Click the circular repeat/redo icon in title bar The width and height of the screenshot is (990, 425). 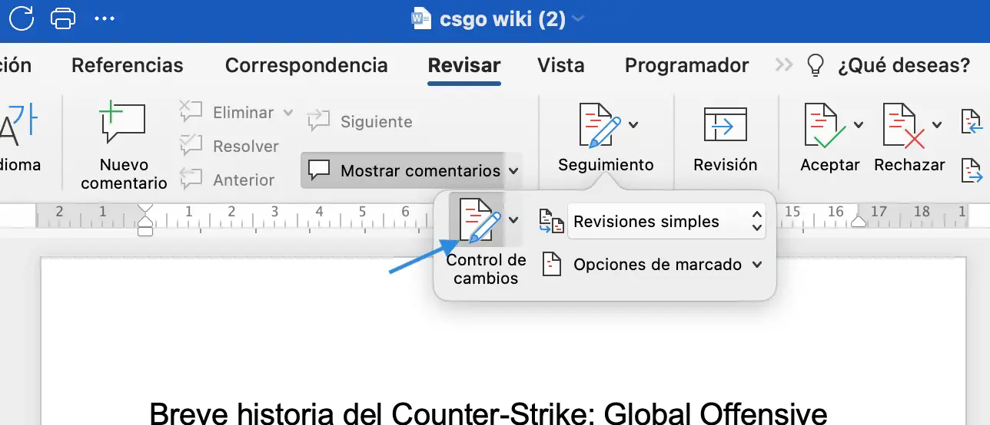point(22,17)
